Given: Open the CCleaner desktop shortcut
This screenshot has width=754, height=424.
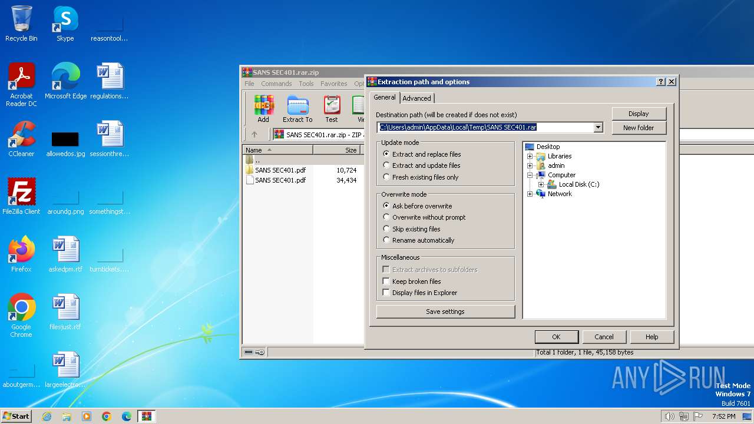Looking at the screenshot, I should pyautogui.click(x=21, y=139).
